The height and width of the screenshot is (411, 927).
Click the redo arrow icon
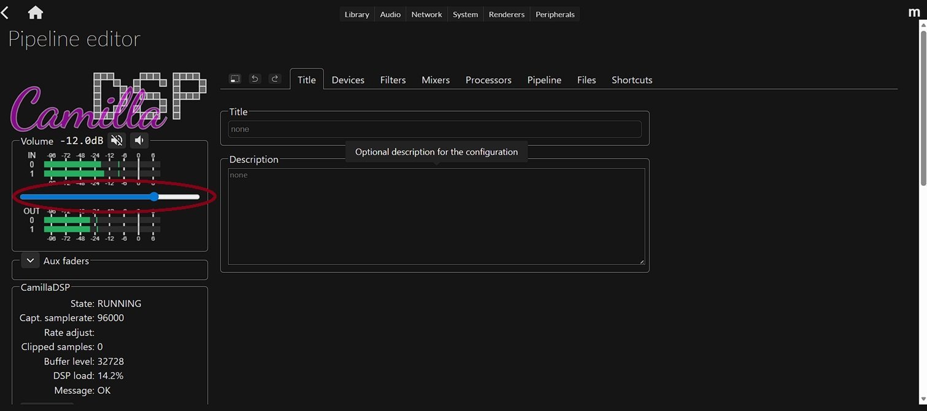(275, 79)
